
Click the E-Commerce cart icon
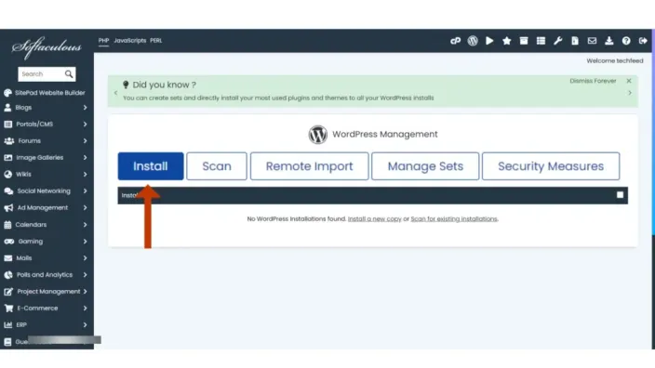click(8, 309)
